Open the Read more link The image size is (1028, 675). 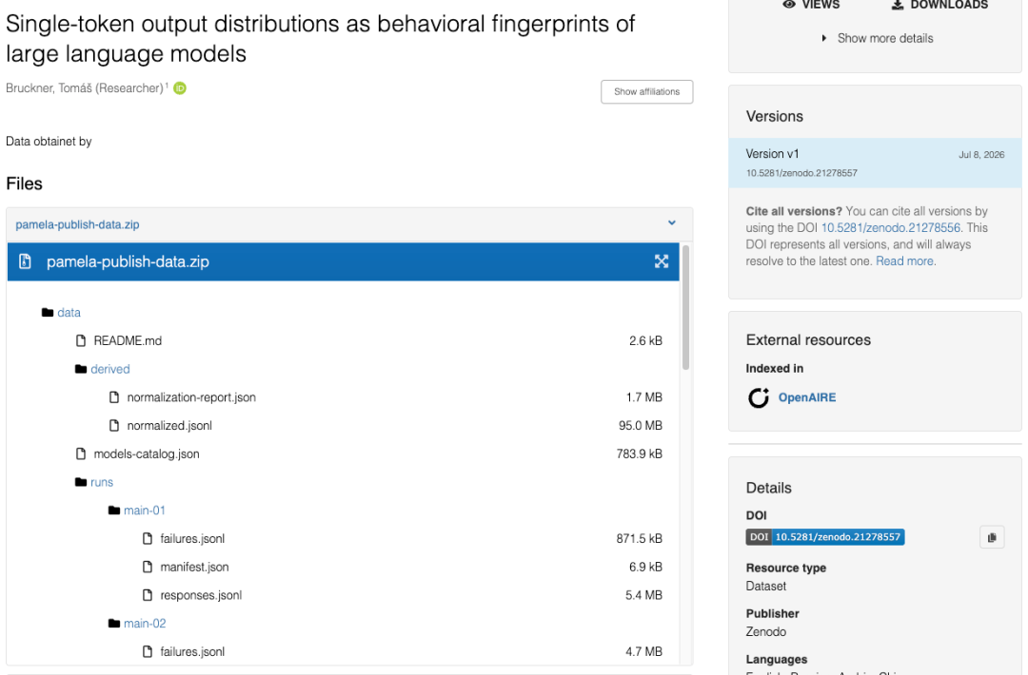(x=904, y=261)
